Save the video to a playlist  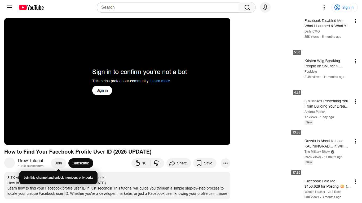205,163
